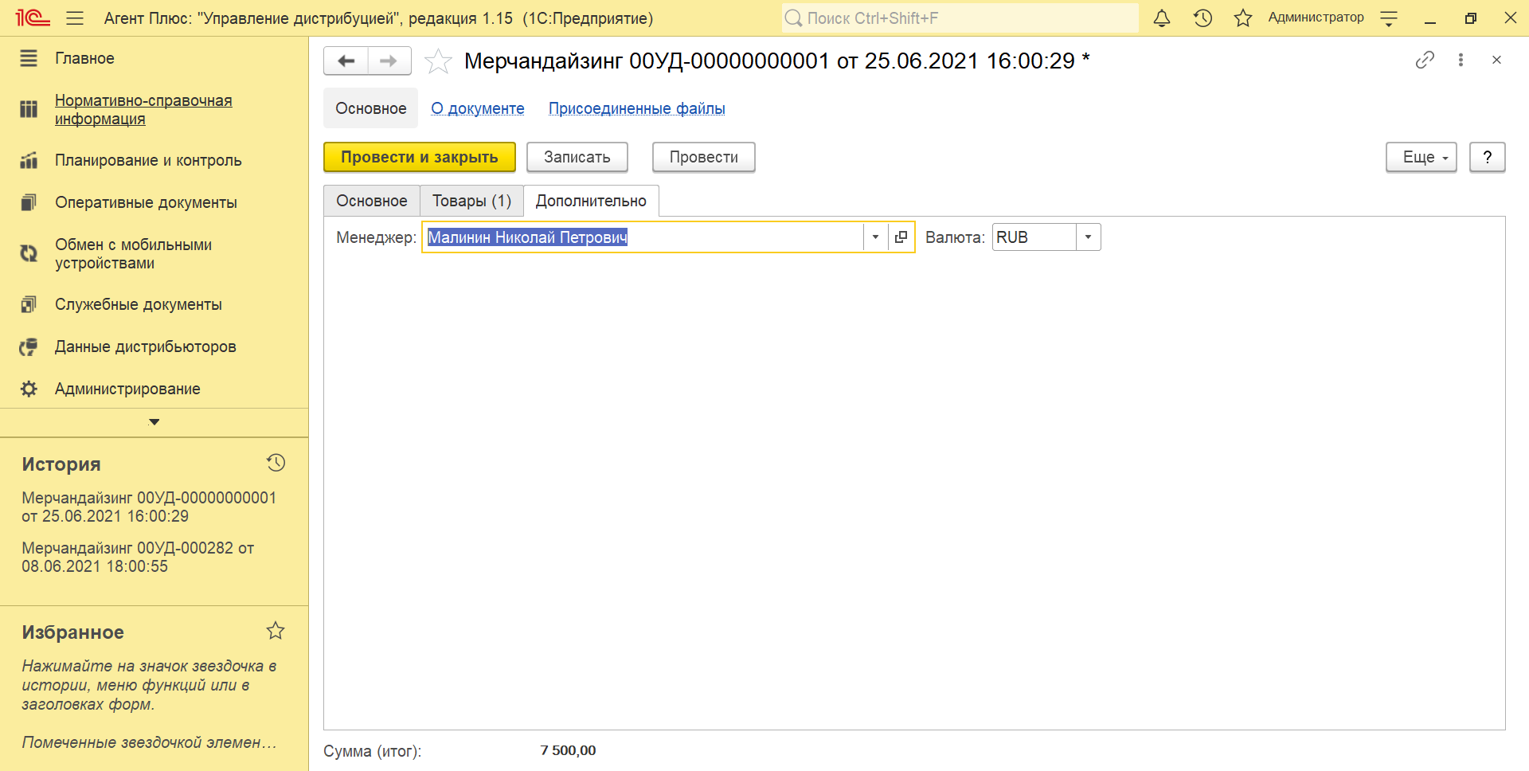Click the Избранное heading
Screen dimensions: 1529x771
point(72,632)
